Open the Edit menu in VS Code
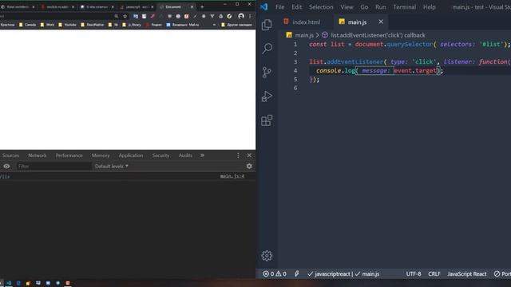Image resolution: width=511 pixels, height=287 pixels. pyautogui.click(x=296, y=7)
